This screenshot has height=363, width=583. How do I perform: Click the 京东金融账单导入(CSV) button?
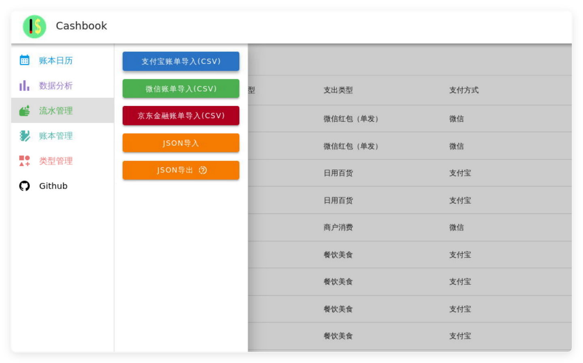(181, 115)
